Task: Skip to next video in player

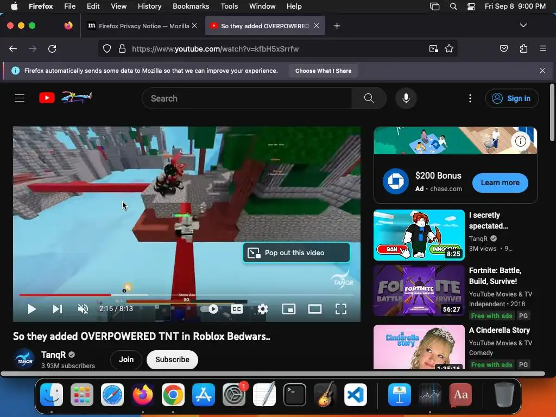Action: tap(58, 309)
